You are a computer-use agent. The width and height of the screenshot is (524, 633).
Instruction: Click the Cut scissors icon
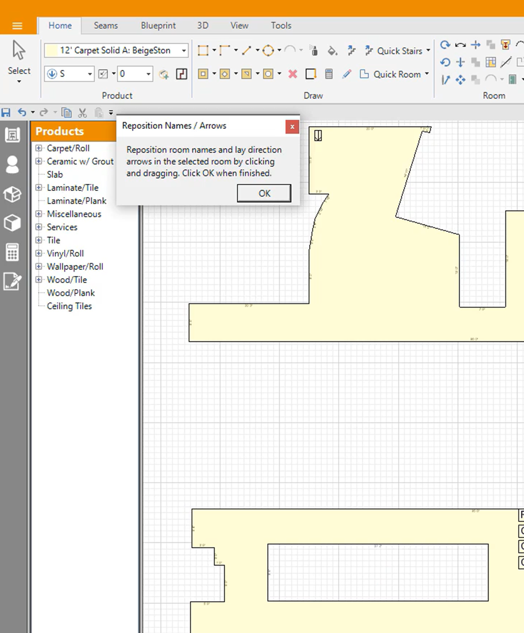(x=83, y=112)
